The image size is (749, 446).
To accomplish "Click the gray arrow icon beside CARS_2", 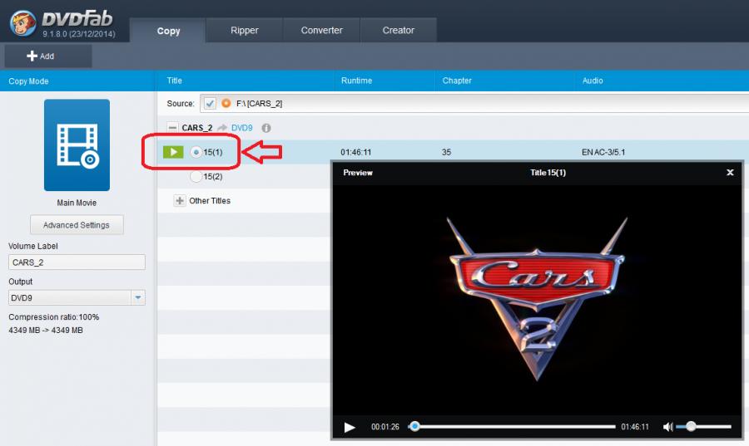I will pos(221,128).
